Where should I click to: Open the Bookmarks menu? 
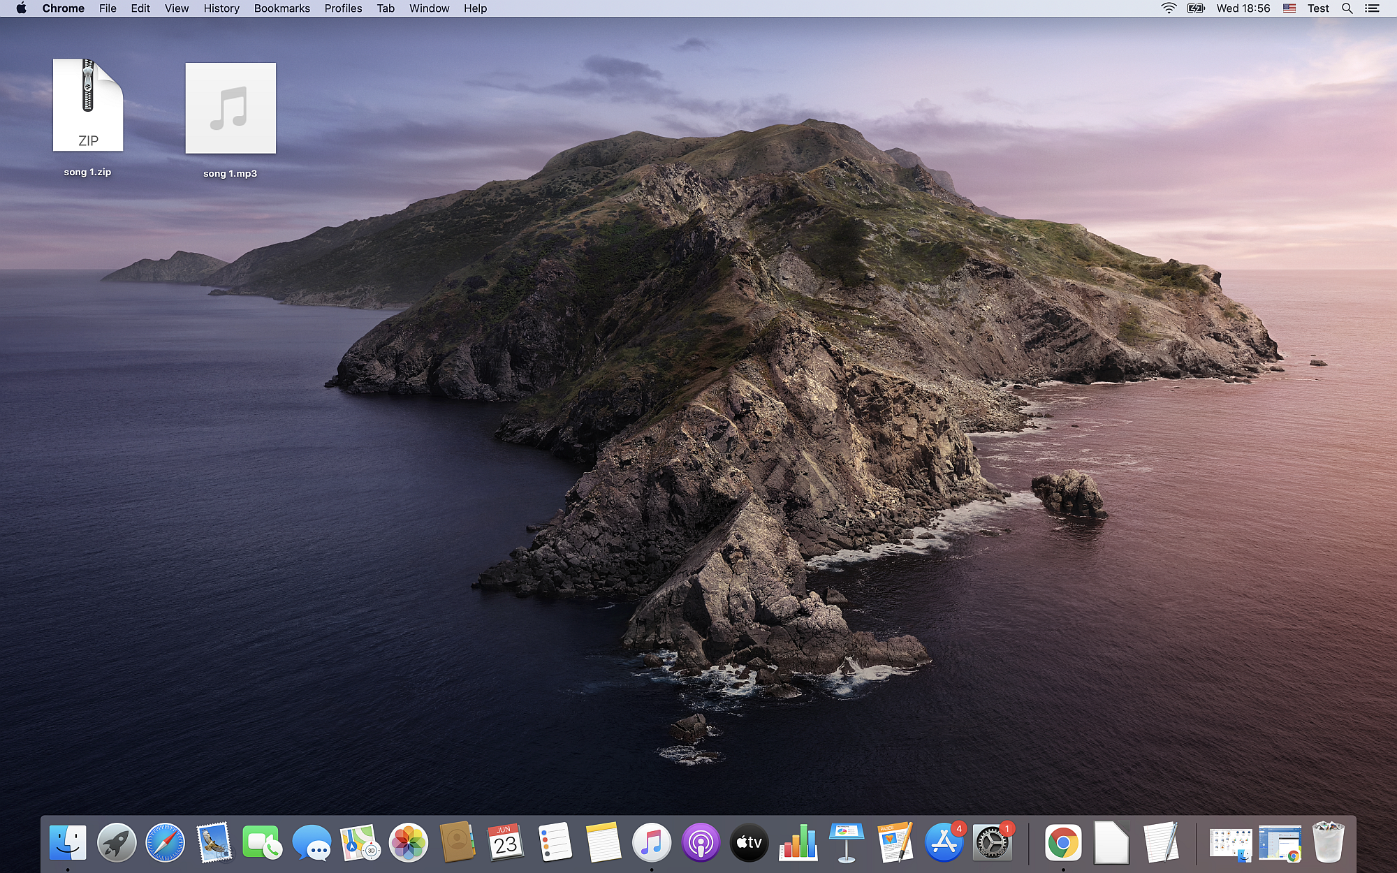281,8
